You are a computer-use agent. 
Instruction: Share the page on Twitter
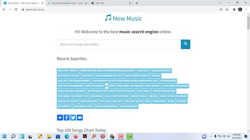(x=73, y=118)
